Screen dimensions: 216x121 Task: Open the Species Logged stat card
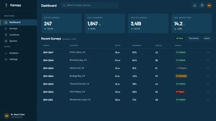pyautogui.click(x=148, y=23)
